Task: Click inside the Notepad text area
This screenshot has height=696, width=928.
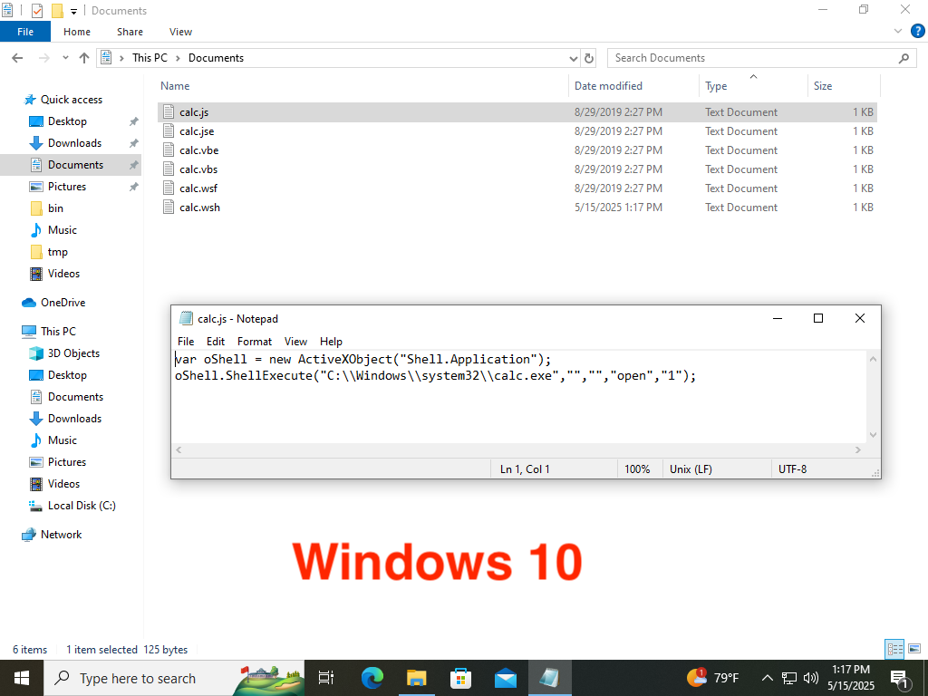Action: [519, 397]
